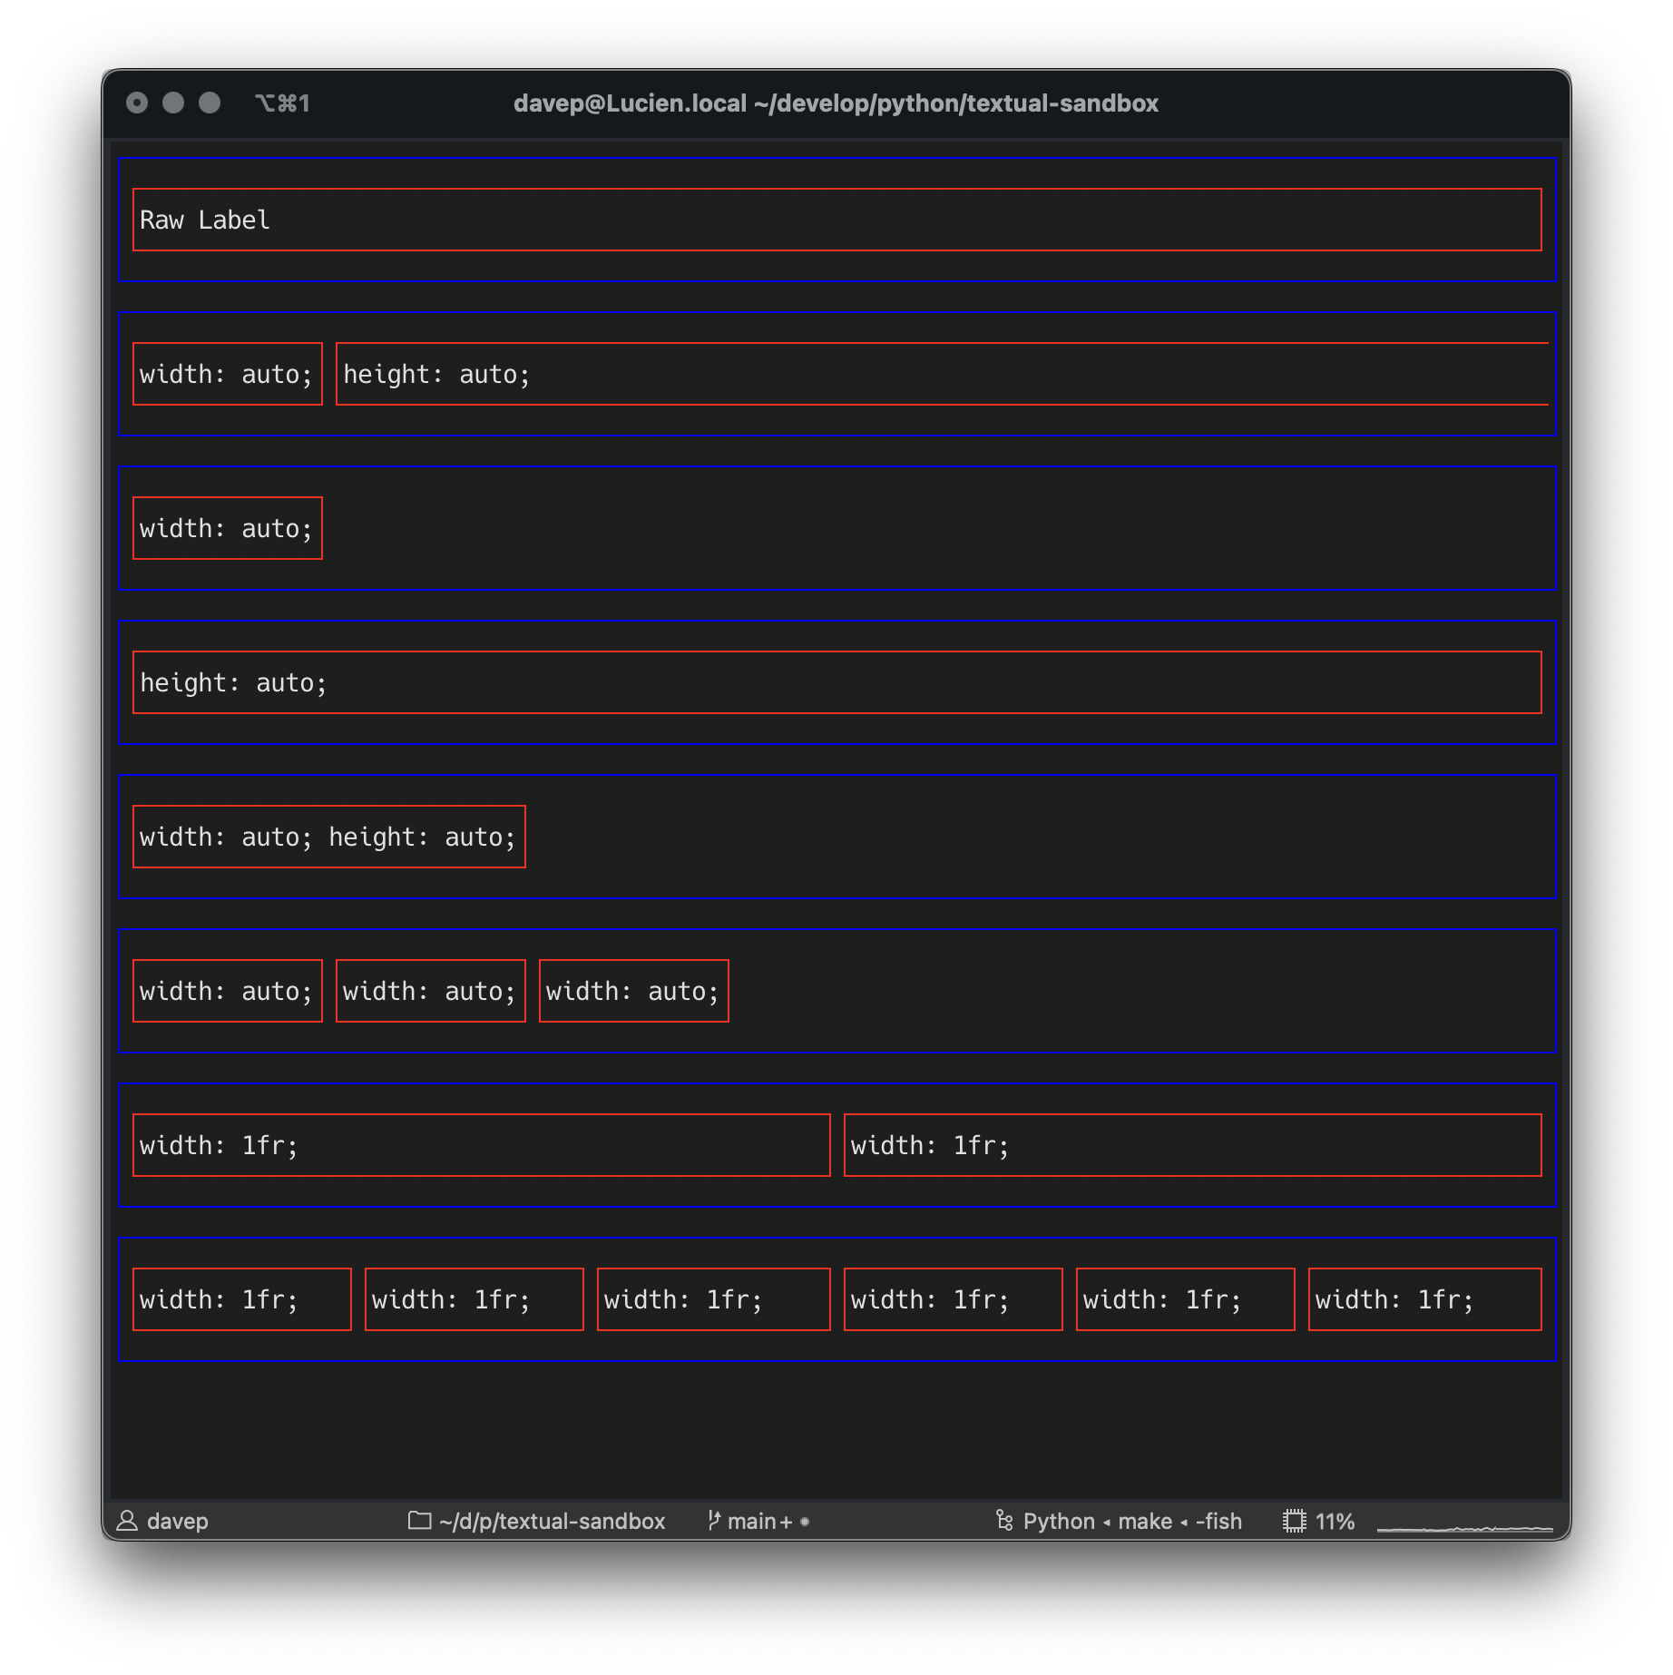
Task: Click the Raw Label box
Action: [x=836, y=220]
